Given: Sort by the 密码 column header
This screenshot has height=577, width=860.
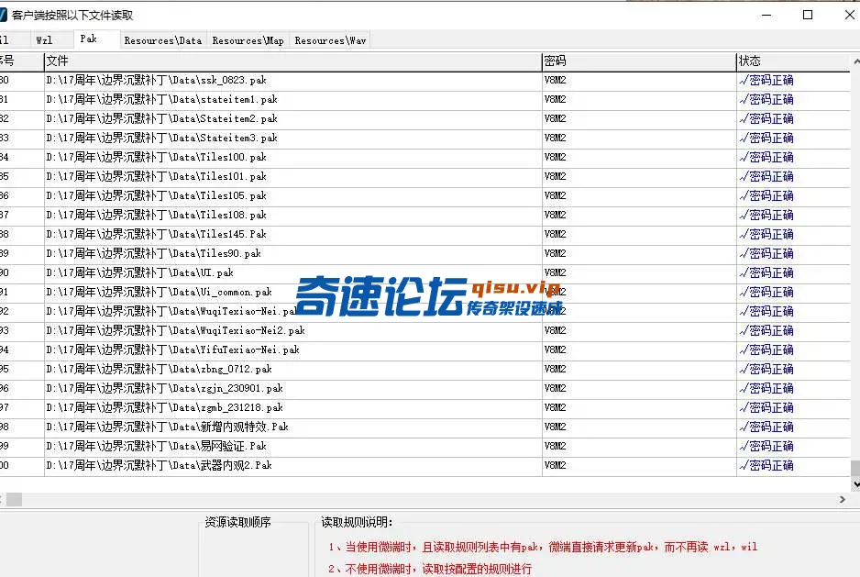Looking at the screenshot, I should click(638, 61).
